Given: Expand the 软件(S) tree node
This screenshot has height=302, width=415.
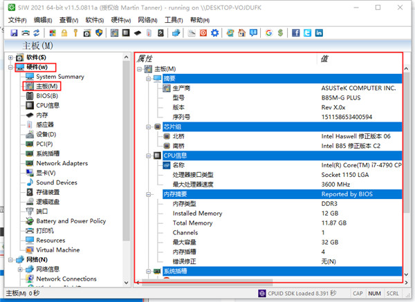Looking at the screenshot, I should [10, 57].
